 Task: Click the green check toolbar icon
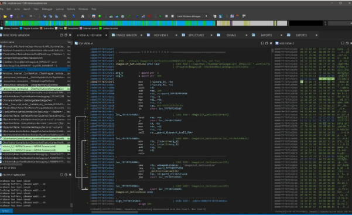(129, 16)
